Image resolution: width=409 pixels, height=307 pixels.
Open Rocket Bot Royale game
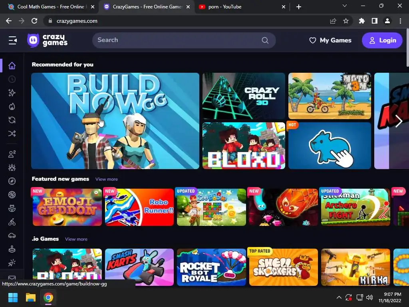211,267
